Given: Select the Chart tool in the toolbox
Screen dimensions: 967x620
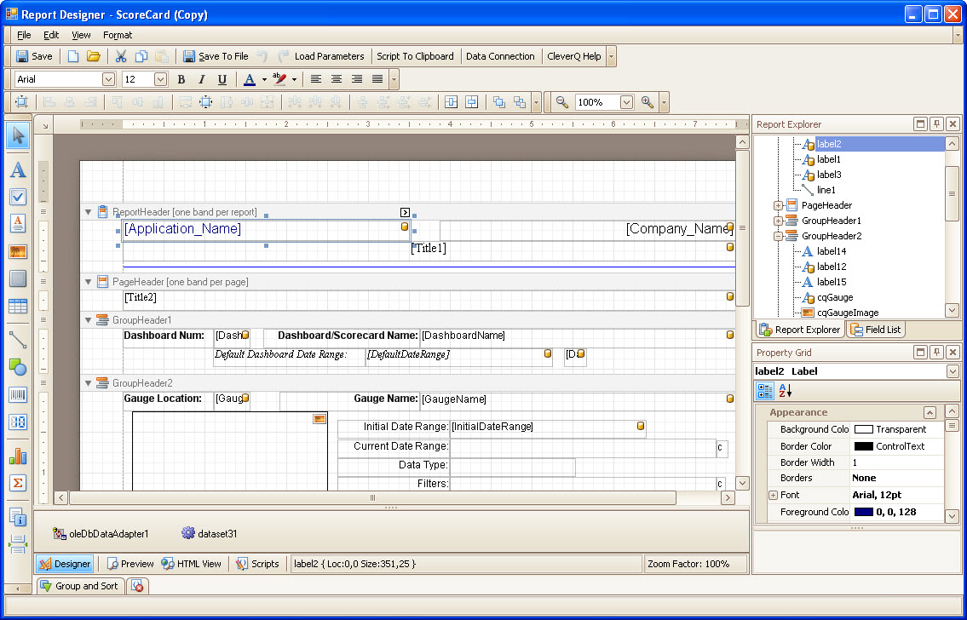Looking at the screenshot, I should pyautogui.click(x=17, y=456).
